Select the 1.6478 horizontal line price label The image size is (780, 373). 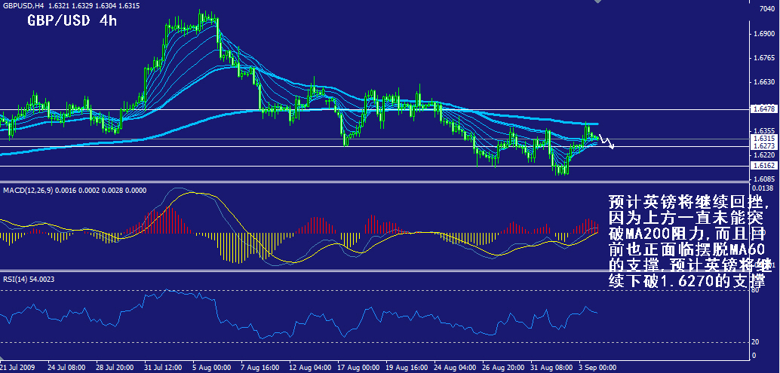[763, 109]
